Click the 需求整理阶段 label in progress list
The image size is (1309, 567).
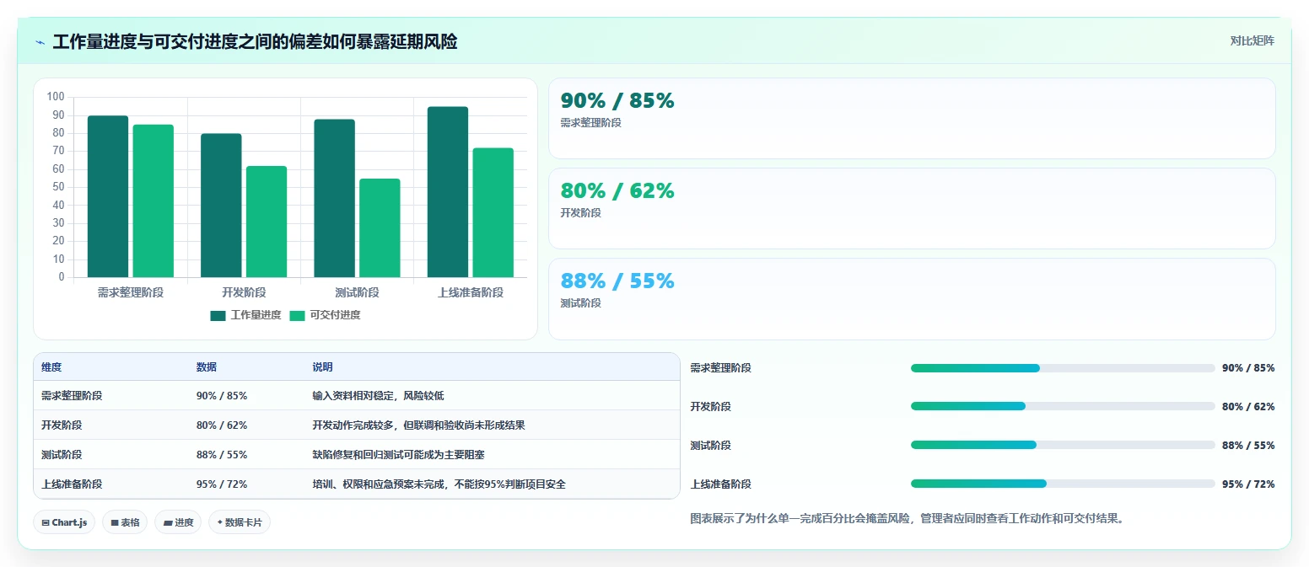coord(721,367)
